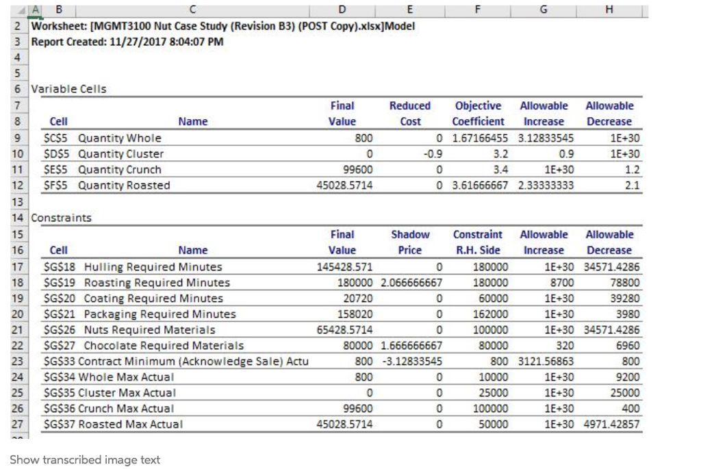
Task: Click the "Shadow Price" column heading
Action: click(x=410, y=242)
